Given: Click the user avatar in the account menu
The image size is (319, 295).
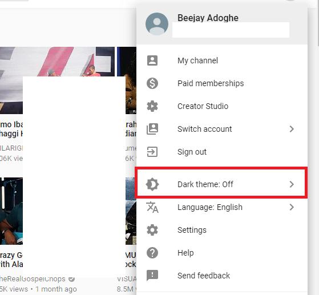Looking at the screenshot, I should point(157,24).
